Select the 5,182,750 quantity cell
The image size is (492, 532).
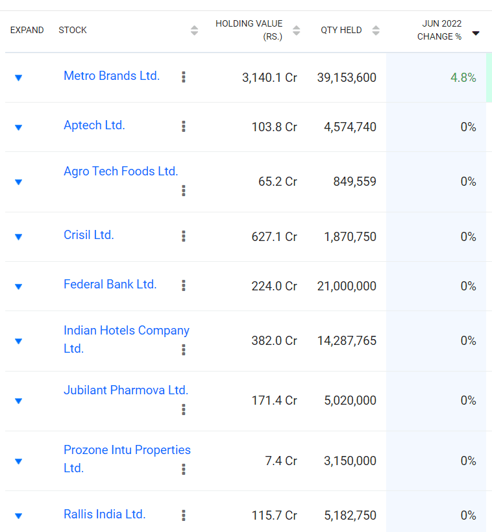point(351,516)
